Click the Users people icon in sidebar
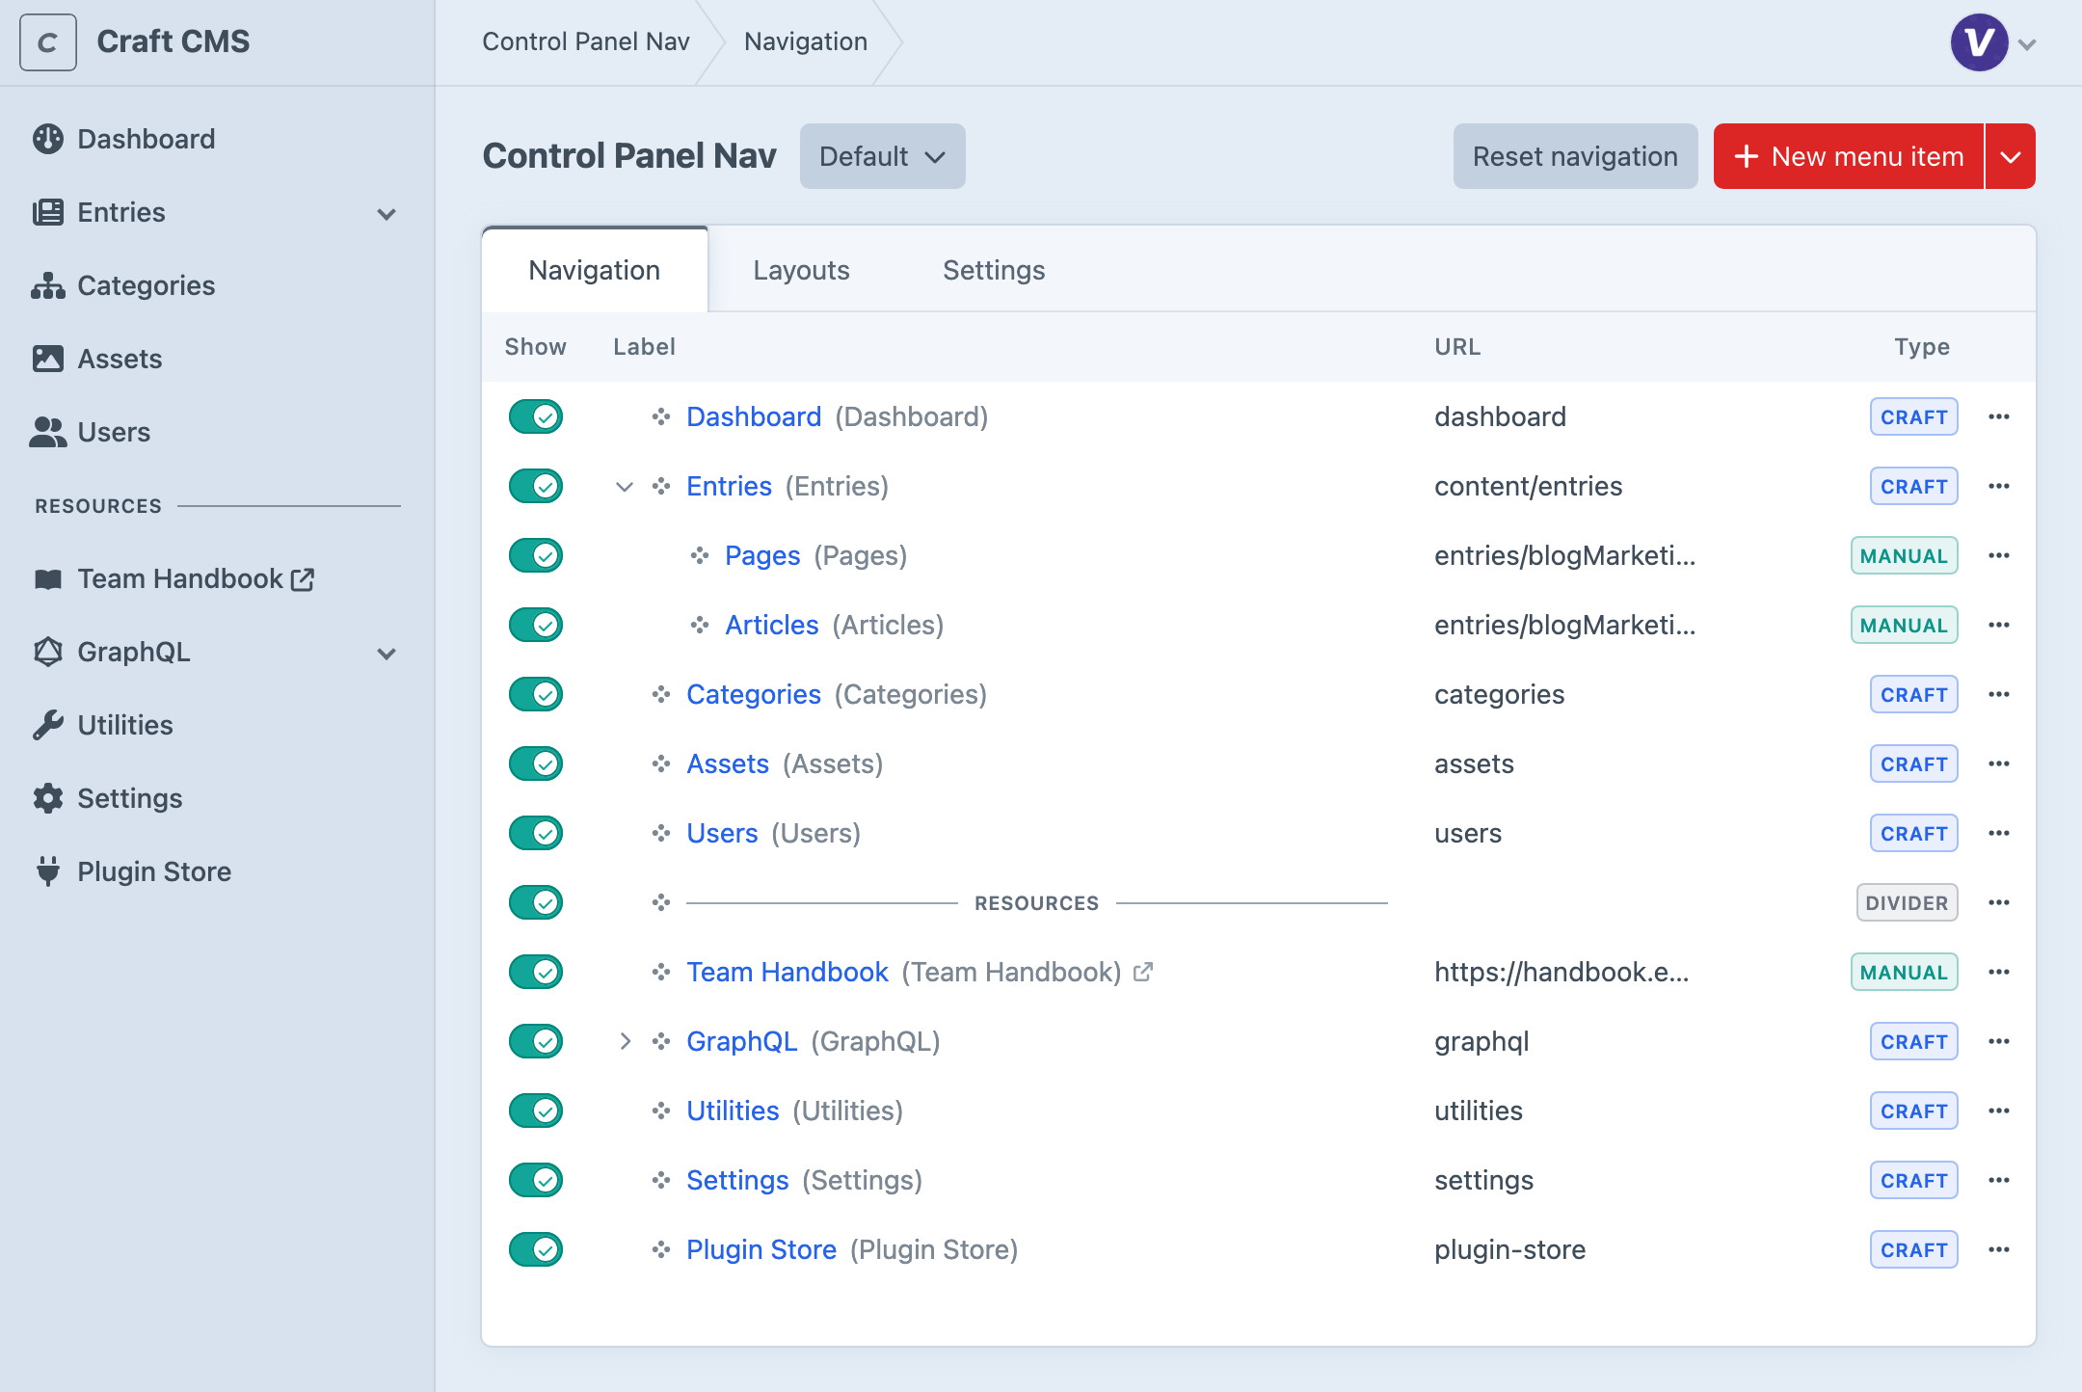 tap(48, 432)
